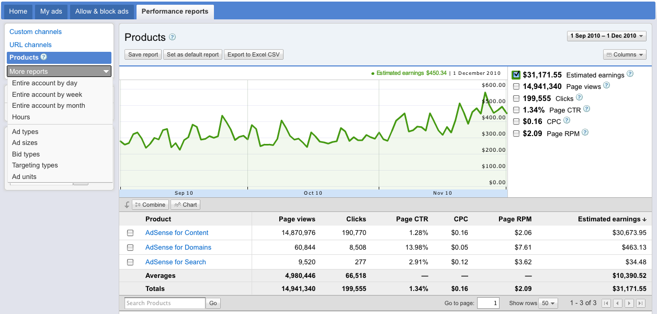Choose Hours report
This screenshot has width=657, height=314.
[21, 117]
